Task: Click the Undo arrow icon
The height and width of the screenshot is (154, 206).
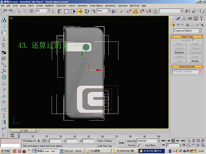Action: pyautogui.click(x=5, y=11)
